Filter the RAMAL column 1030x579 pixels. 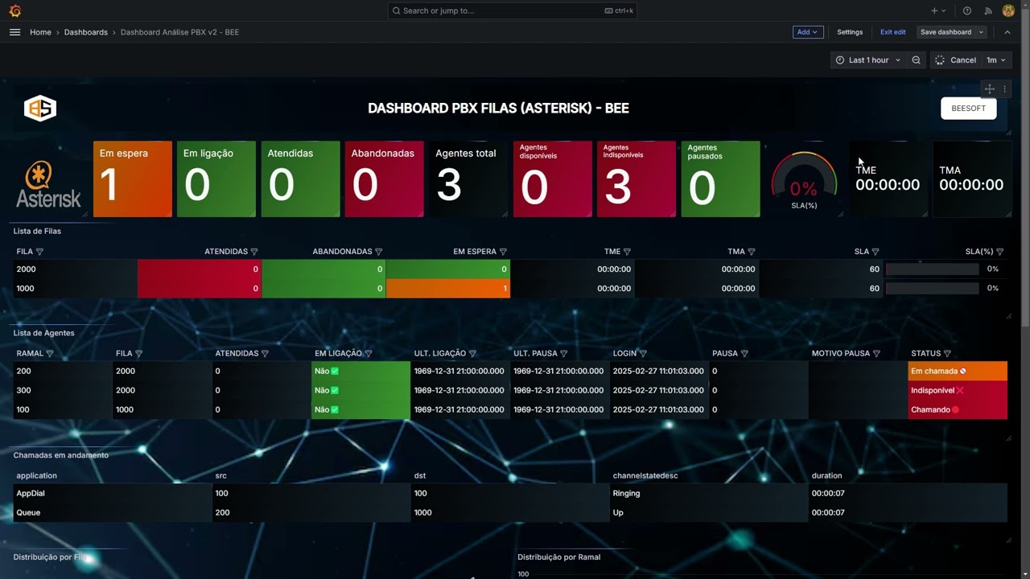coord(50,354)
